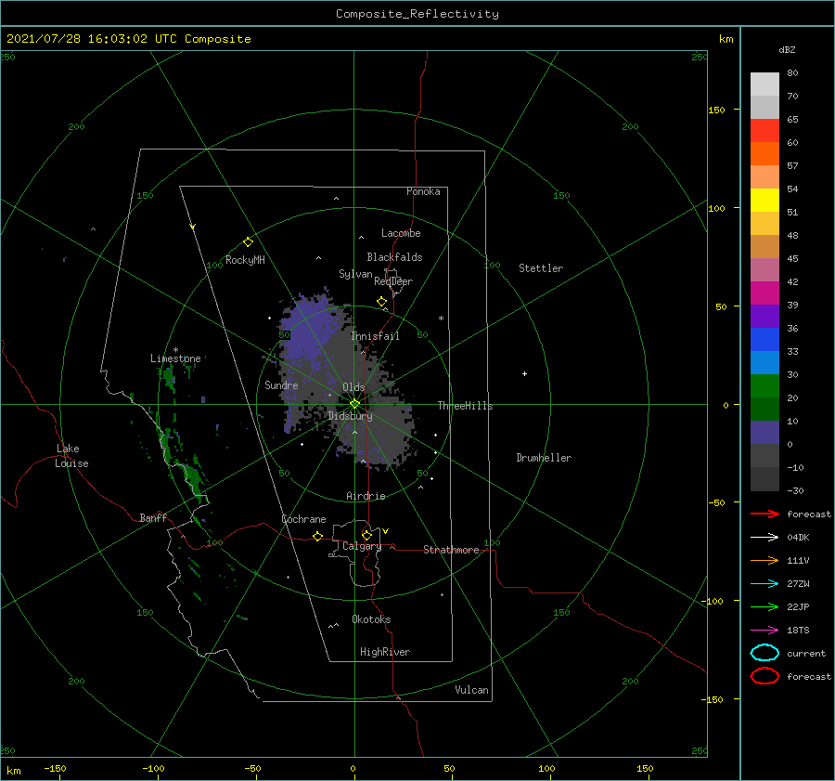Click the yellow diamond marker inside Calgary outline
The height and width of the screenshot is (781, 835).
click(366, 535)
